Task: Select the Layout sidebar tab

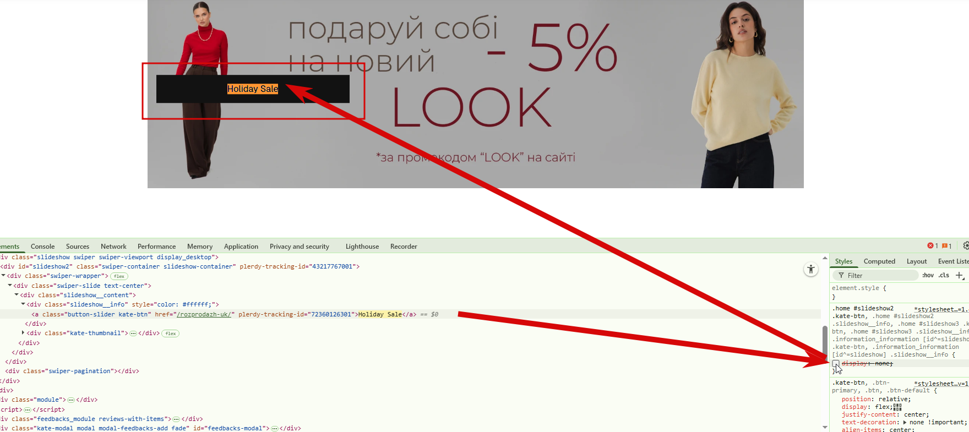Action: 917,261
